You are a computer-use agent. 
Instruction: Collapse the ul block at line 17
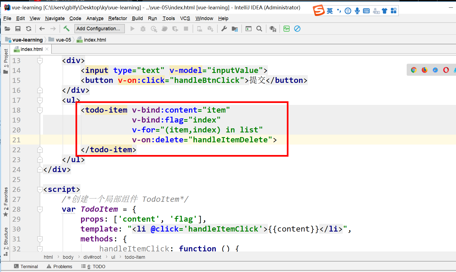tap(40, 100)
